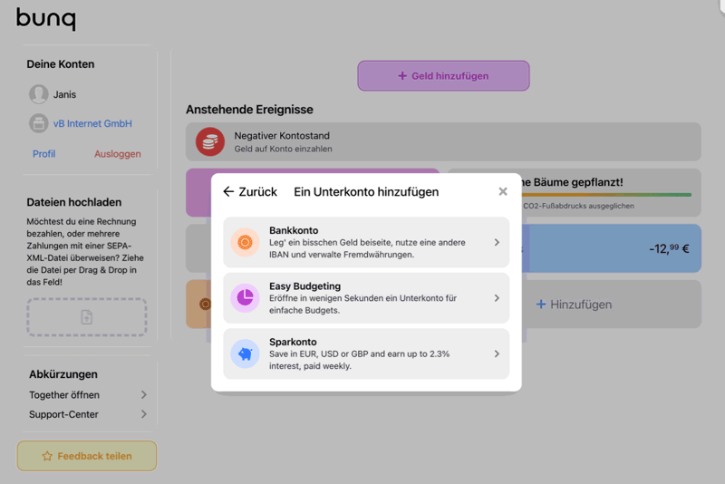Click the Hinzufügen add card
The image size is (725, 484).
612,305
